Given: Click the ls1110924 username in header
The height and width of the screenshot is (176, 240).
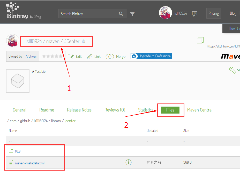Looking at the screenshot, I should tap(181, 13).
